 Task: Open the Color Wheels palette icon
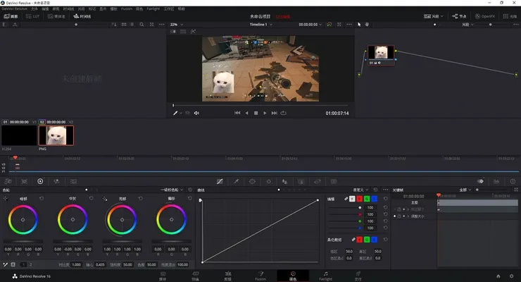(x=40, y=181)
